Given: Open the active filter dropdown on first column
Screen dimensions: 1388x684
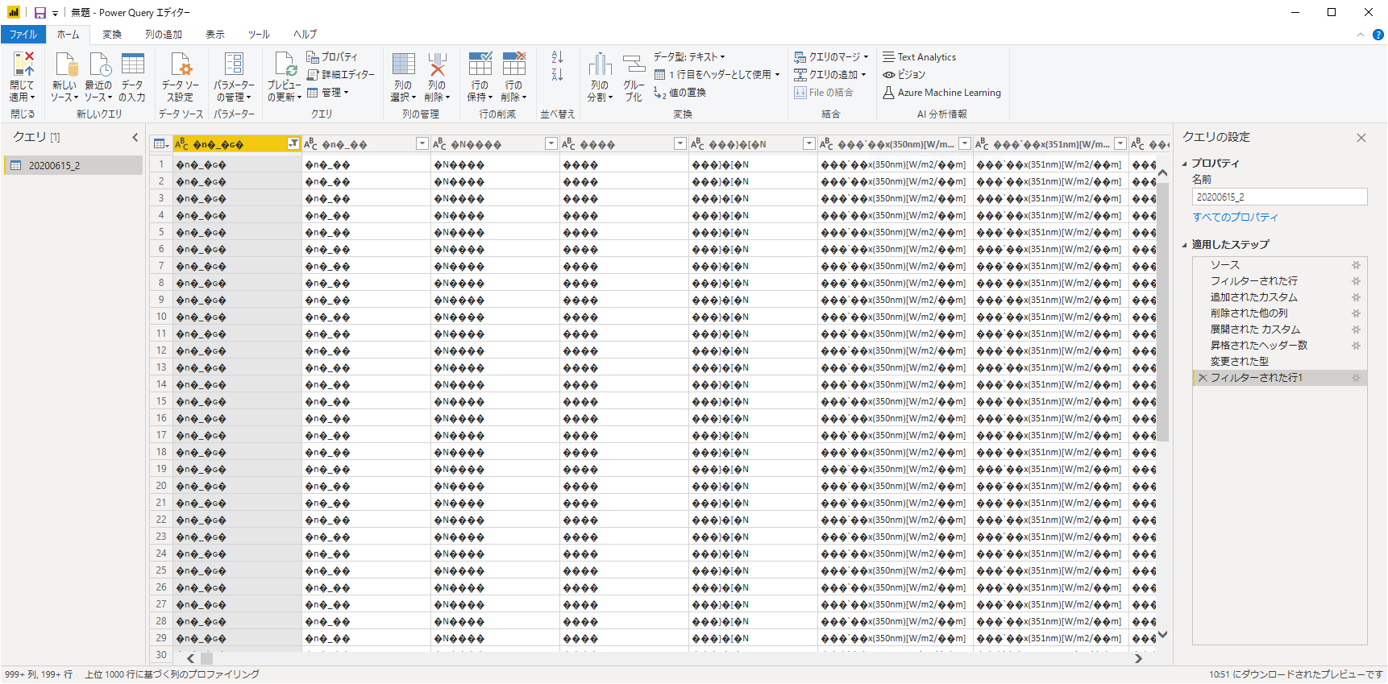Looking at the screenshot, I should click(x=293, y=144).
